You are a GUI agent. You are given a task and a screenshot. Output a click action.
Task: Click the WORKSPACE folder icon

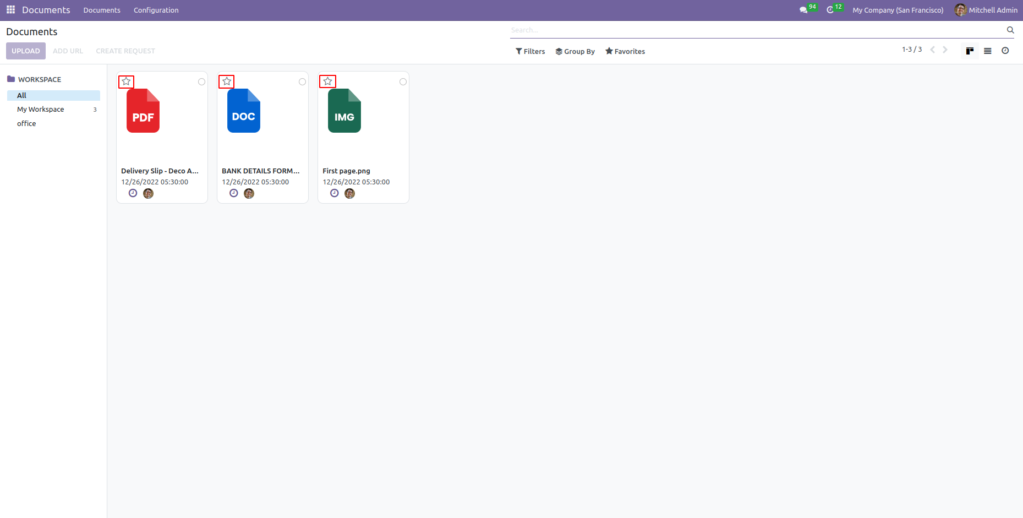pyautogui.click(x=11, y=79)
